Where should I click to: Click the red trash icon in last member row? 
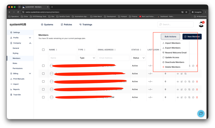pos(197,97)
